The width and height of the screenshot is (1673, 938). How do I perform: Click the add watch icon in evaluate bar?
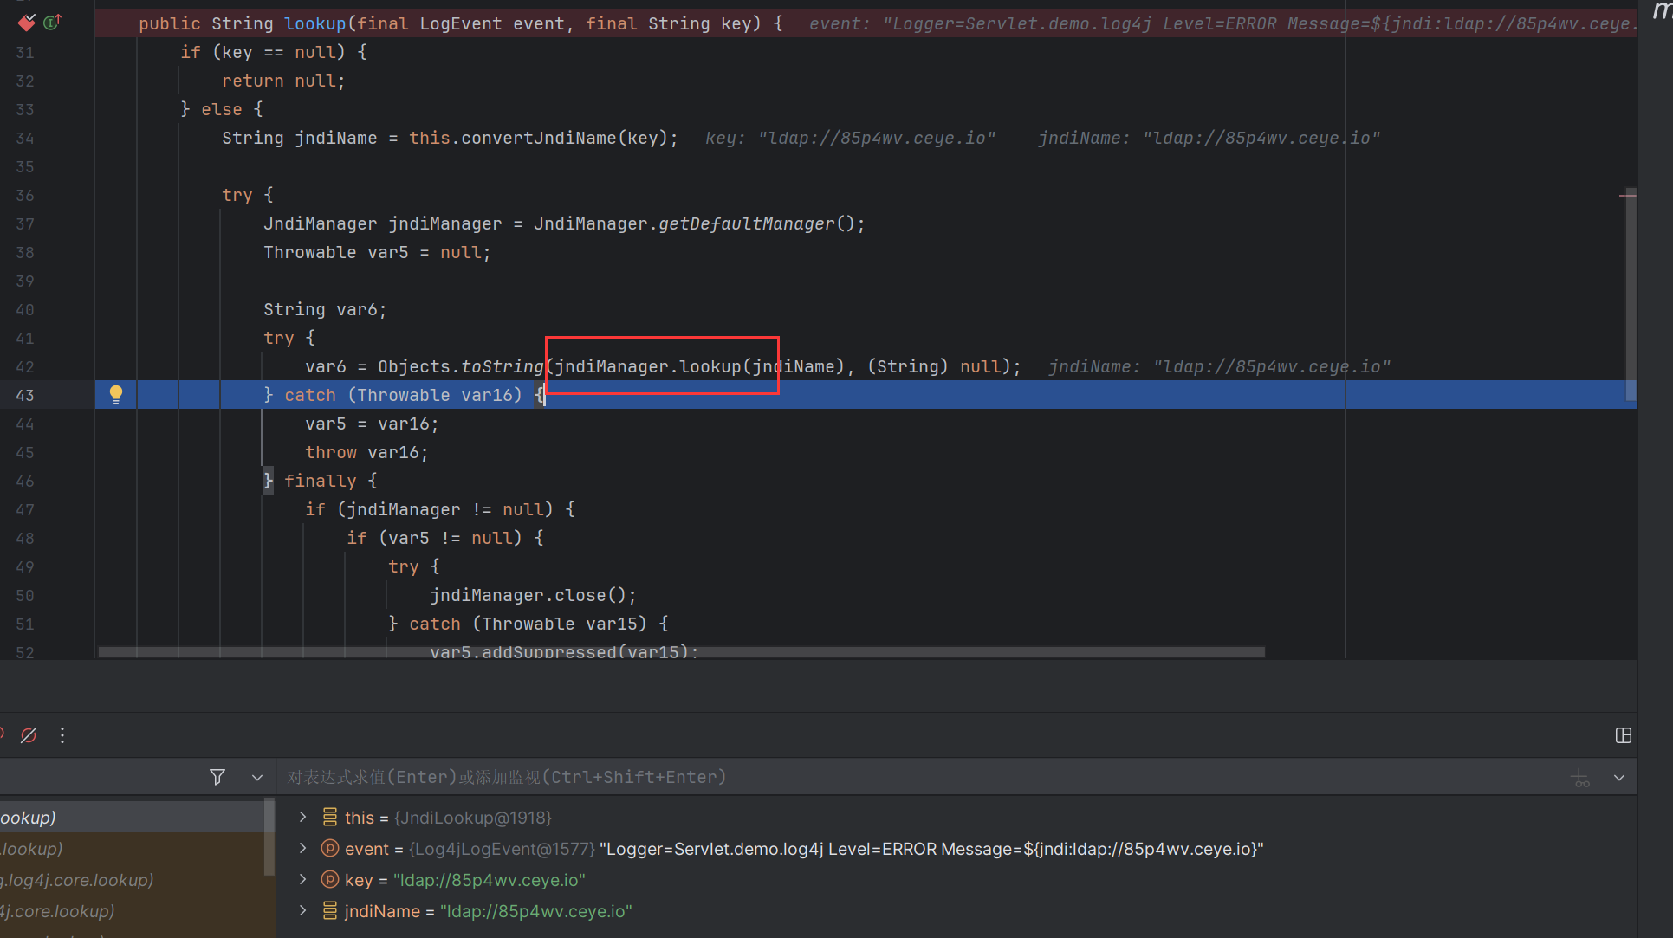(x=1580, y=777)
